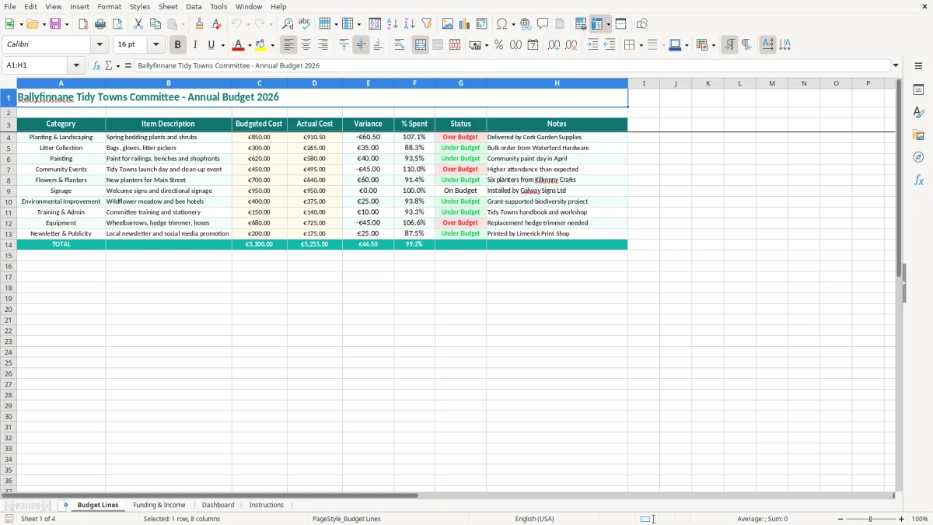Open the Font Name dropdown arrow
Viewport: 933px width, 525px height.
click(x=100, y=45)
